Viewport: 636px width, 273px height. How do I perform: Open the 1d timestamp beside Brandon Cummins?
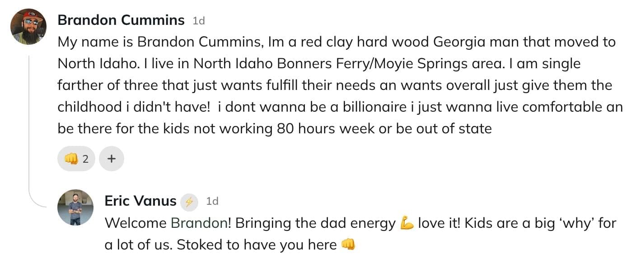[199, 20]
